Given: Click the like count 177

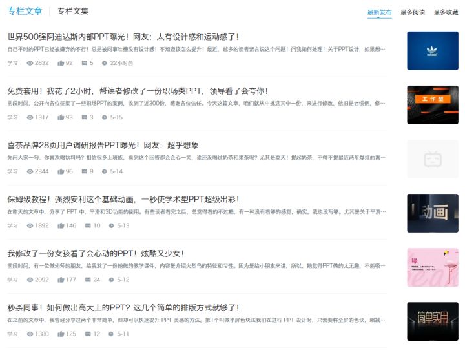Looking at the screenshot, I should [71, 280].
